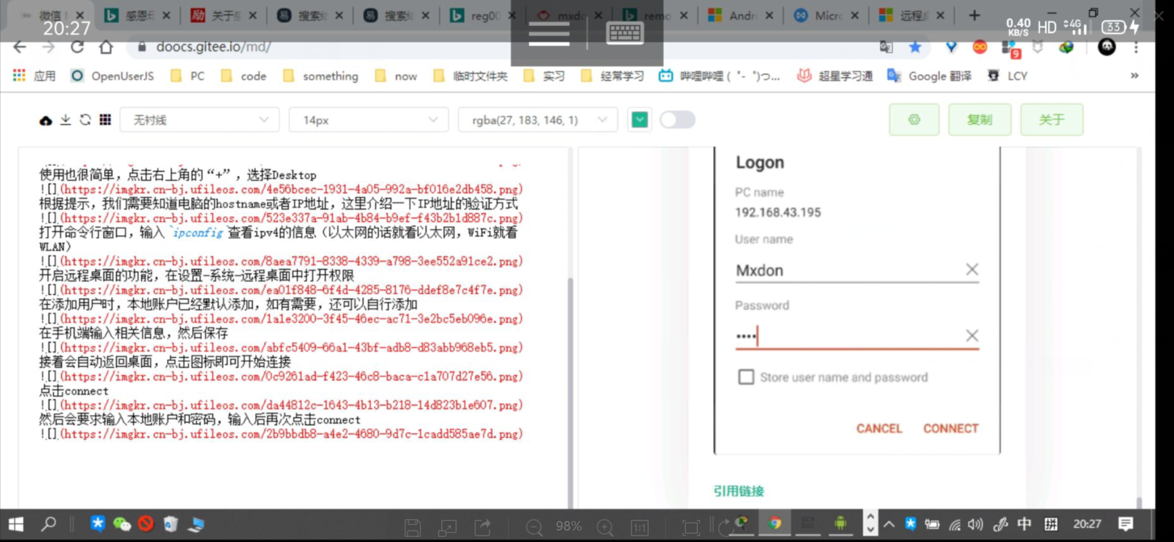This screenshot has height=542, width=1174.
Task: Click the green gear settings button
Action: click(x=914, y=119)
